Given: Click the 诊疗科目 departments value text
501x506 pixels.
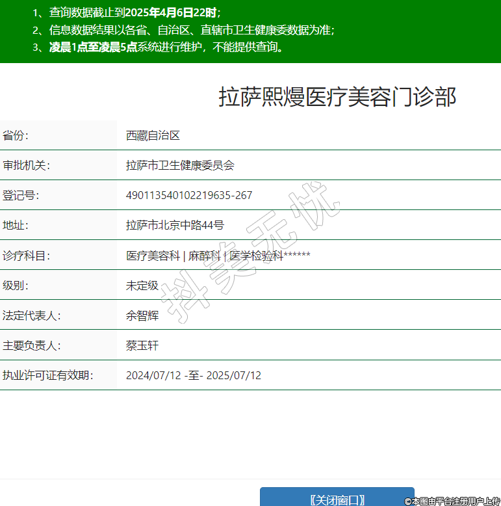Looking at the screenshot, I should coord(218,256).
